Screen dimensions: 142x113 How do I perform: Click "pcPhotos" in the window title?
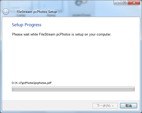pyautogui.click(x=40, y=12)
